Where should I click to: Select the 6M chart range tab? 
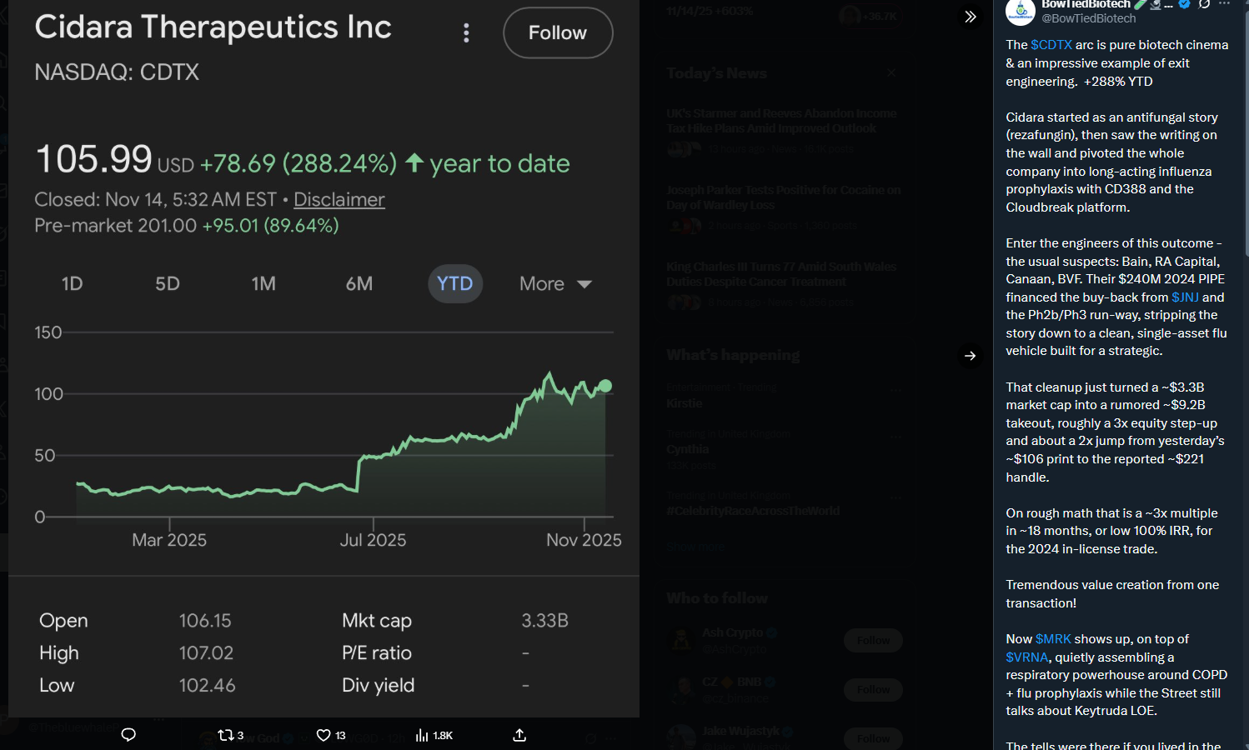pyautogui.click(x=359, y=284)
